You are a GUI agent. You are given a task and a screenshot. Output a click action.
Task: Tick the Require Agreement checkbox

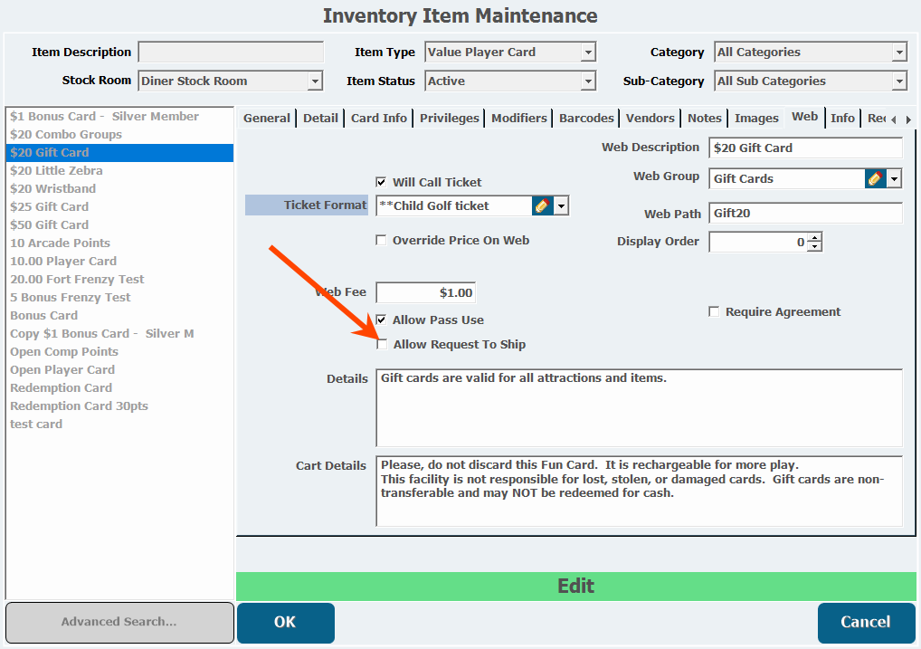pos(715,311)
